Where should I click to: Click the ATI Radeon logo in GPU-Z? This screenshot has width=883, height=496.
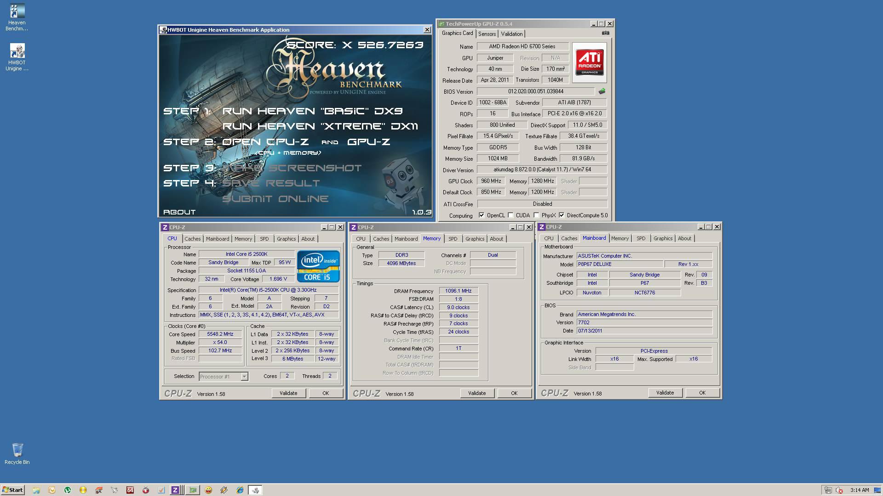(590, 62)
